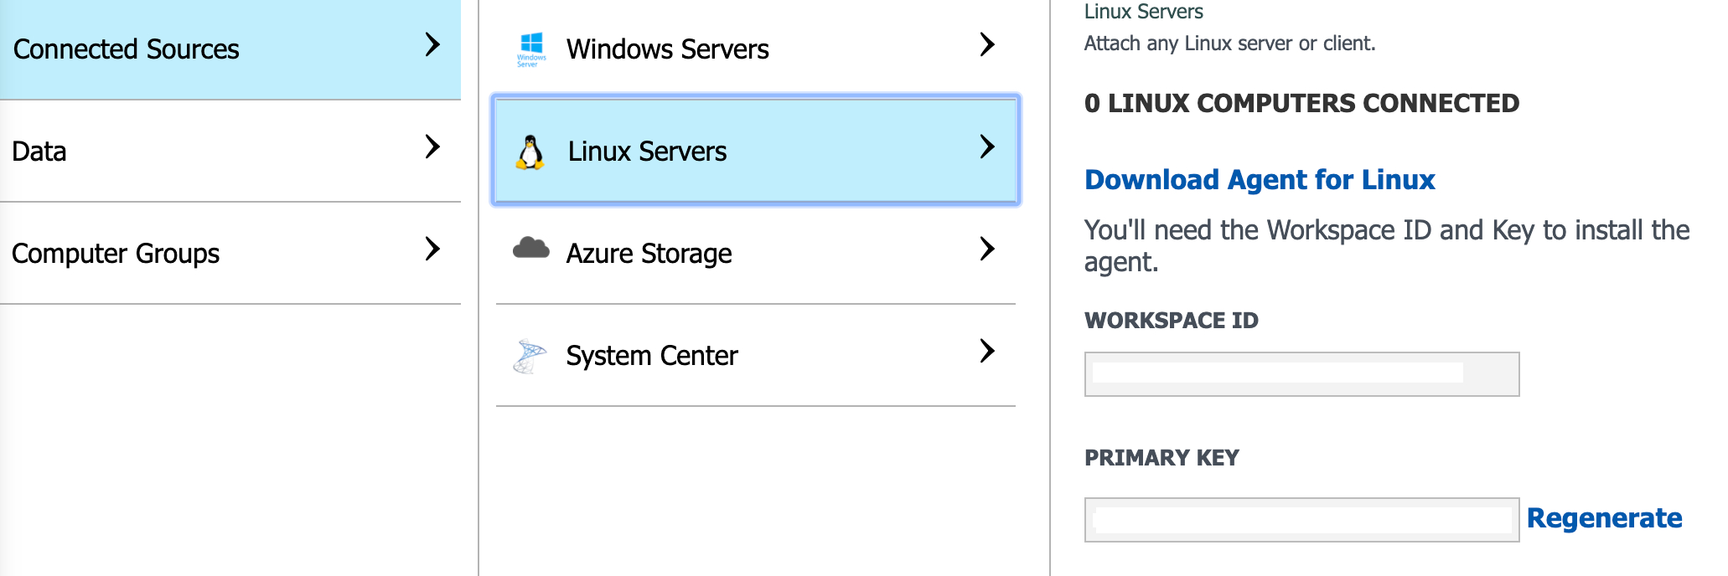Open the Connected Sources menu item
1728x576 pixels.
(230, 49)
